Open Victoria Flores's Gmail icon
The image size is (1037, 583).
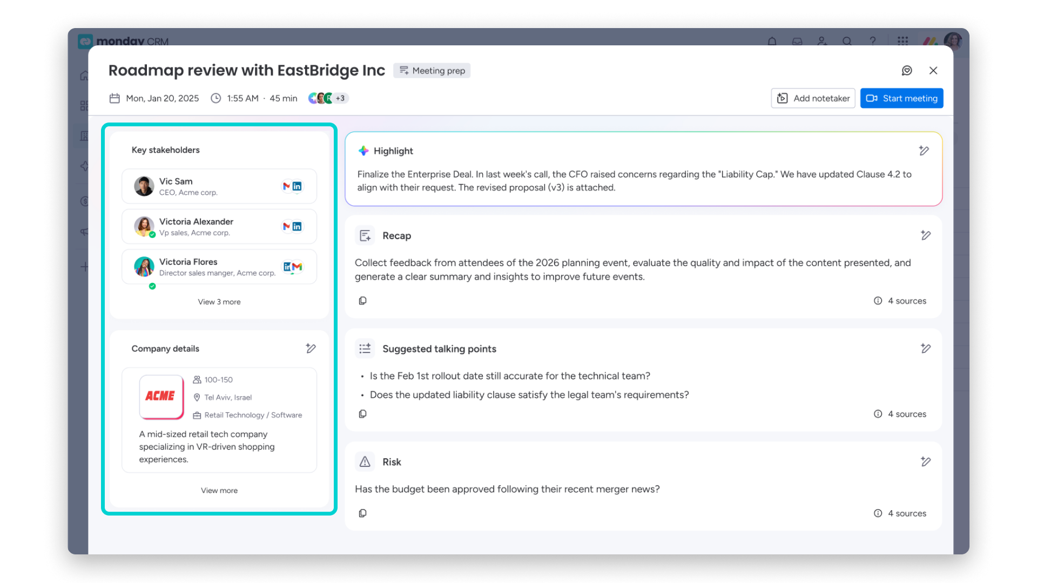click(x=297, y=267)
